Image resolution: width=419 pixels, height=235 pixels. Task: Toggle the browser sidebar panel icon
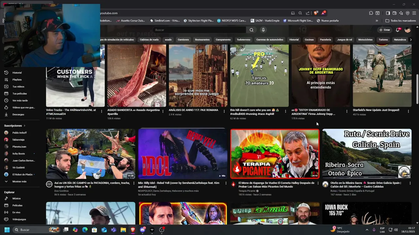coord(388,13)
